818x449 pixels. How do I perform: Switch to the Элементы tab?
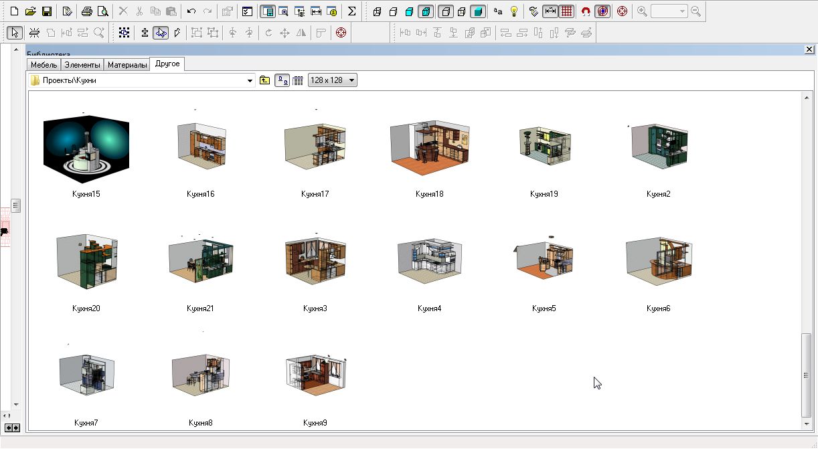coord(82,65)
